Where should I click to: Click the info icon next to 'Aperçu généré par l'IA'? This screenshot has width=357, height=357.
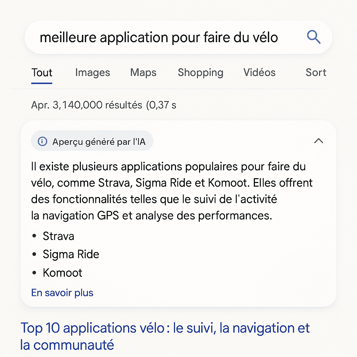(x=42, y=141)
